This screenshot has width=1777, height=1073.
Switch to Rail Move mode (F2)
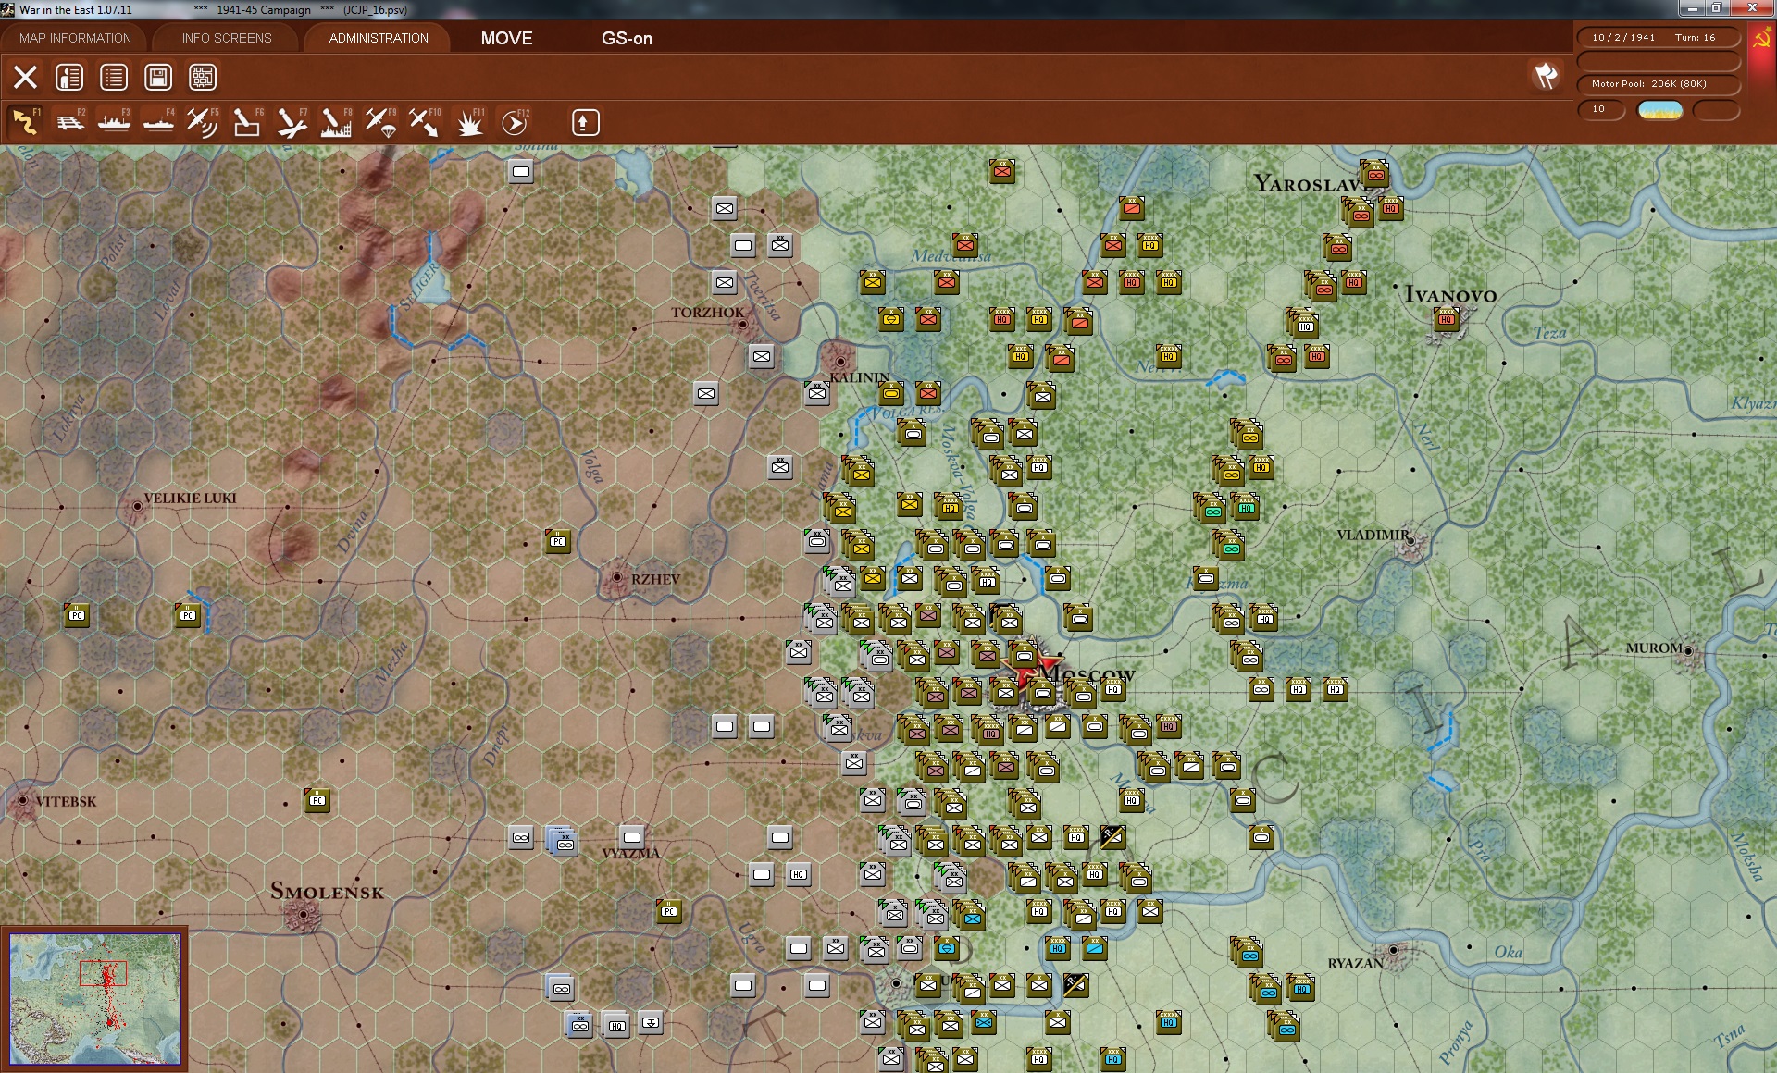click(x=69, y=122)
